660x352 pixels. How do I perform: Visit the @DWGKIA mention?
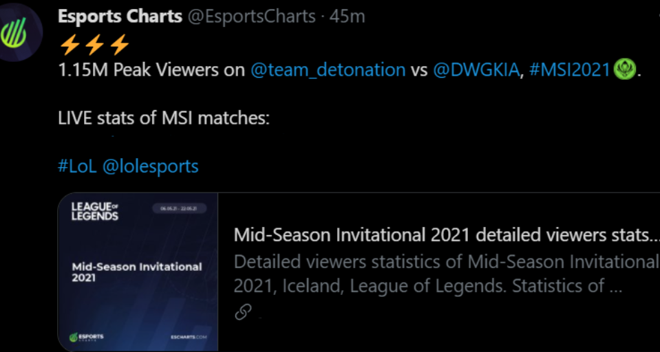pos(476,70)
